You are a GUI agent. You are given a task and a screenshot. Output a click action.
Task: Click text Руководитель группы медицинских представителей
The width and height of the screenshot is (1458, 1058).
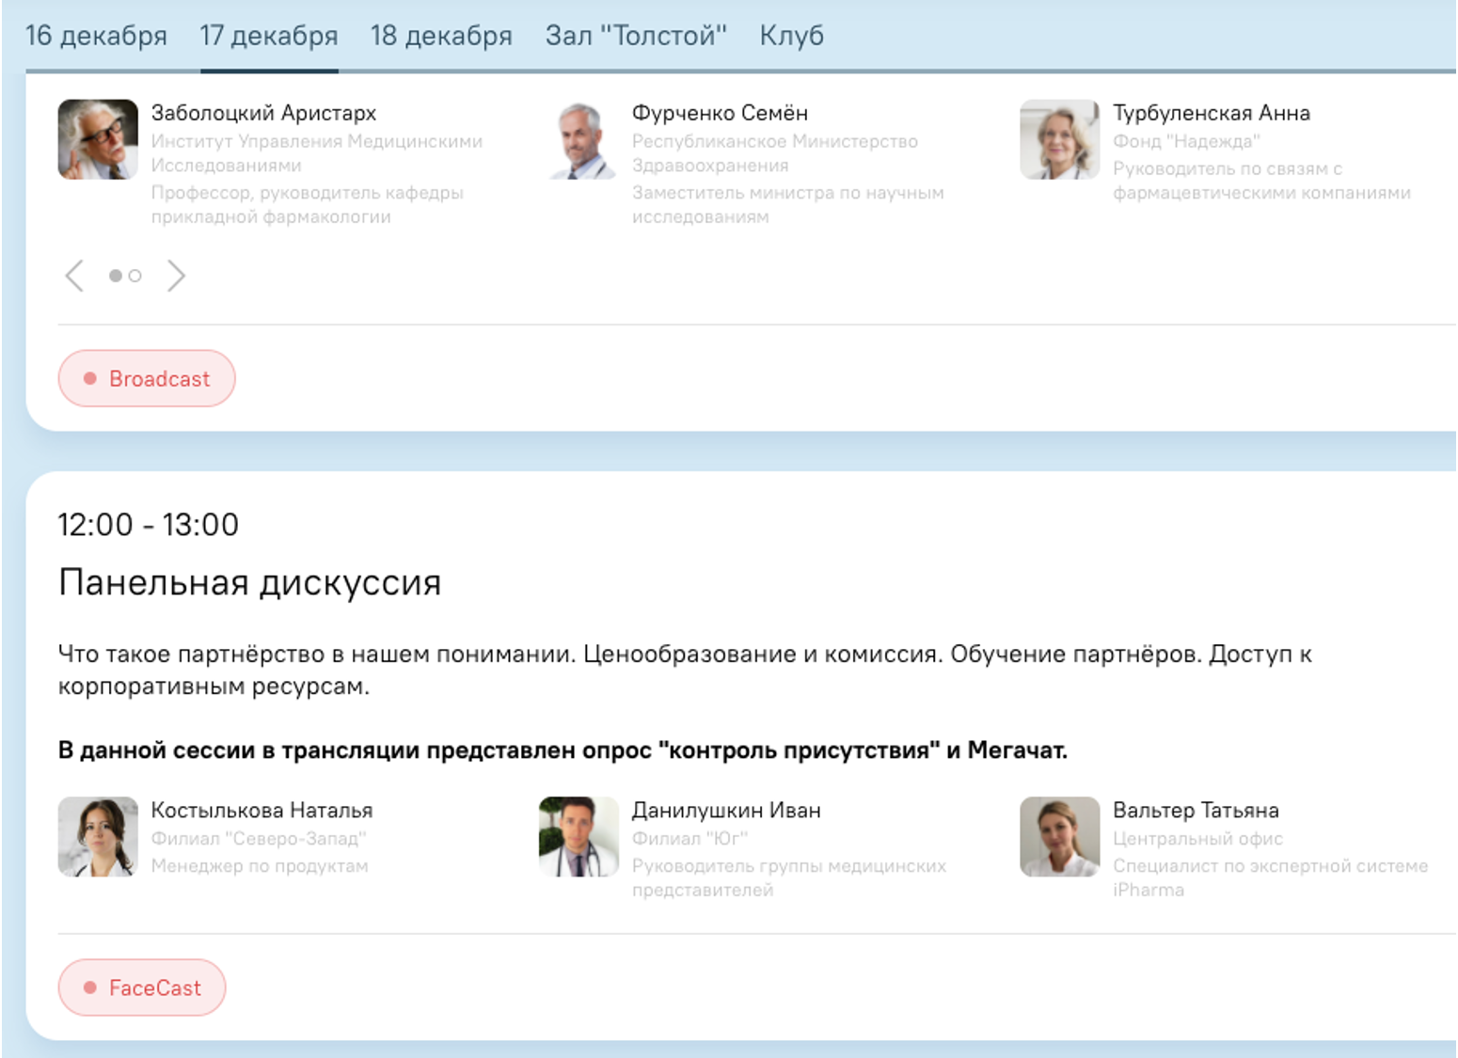point(789,877)
